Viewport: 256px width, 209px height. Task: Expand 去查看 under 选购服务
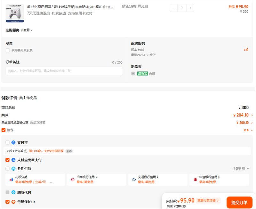27,30
